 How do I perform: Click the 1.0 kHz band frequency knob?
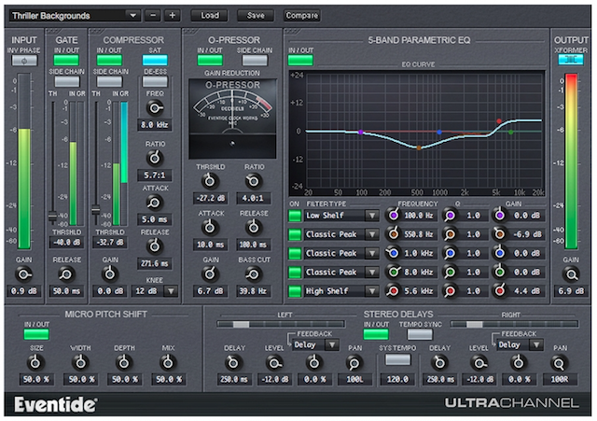coord(394,253)
